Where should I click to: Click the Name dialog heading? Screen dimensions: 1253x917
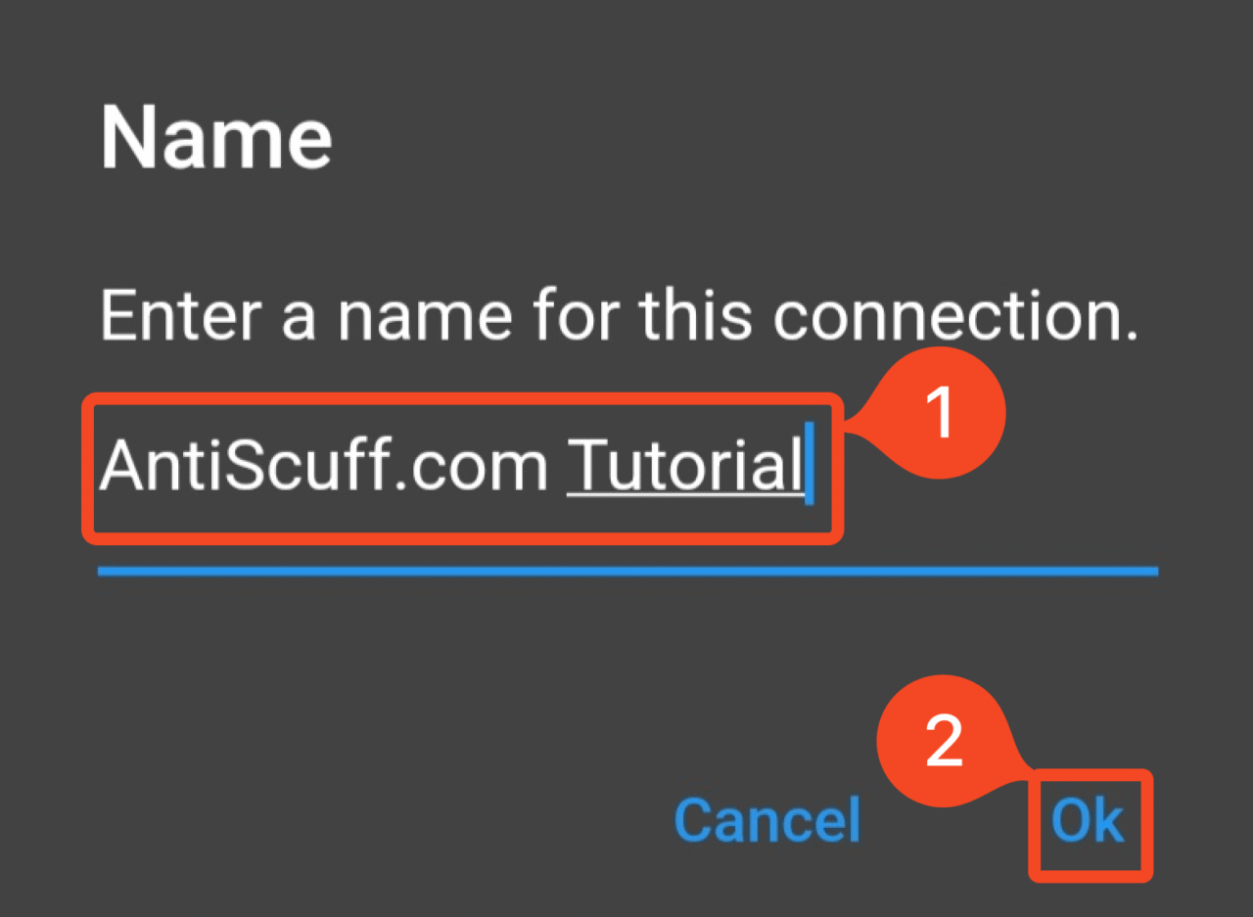point(216,139)
